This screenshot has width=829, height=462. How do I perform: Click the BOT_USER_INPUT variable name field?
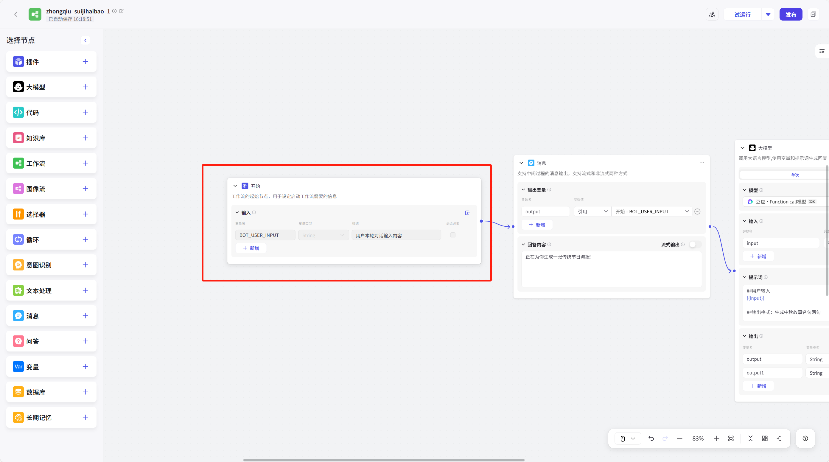[265, 235]
